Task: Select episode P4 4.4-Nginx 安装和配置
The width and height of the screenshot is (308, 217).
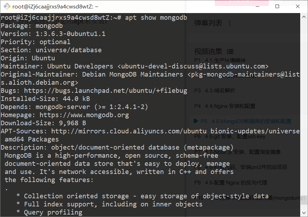Action: coord(225,106)
